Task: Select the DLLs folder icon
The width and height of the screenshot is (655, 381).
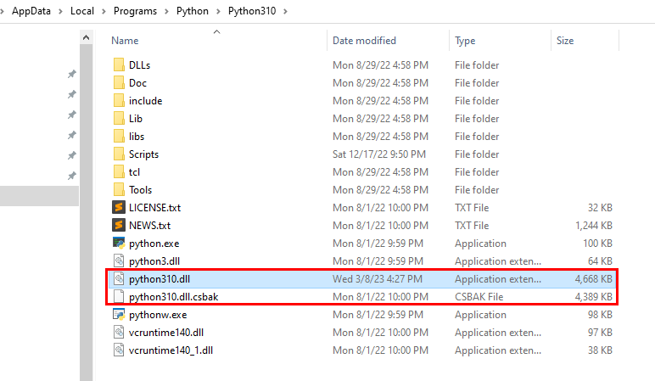Action: click(x=119, y=65)
